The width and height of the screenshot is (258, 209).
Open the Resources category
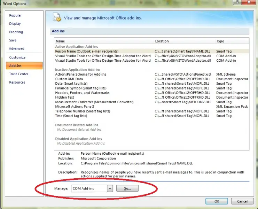[x=17, y=82]
